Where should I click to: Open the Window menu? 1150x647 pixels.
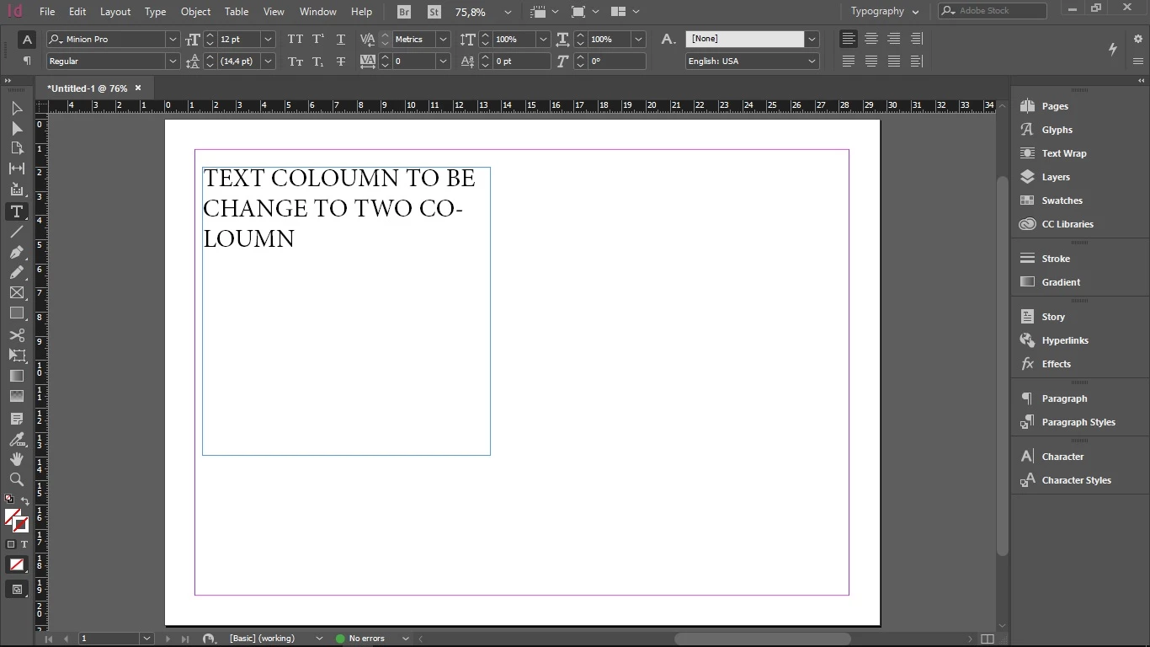[x=317, y=12]
